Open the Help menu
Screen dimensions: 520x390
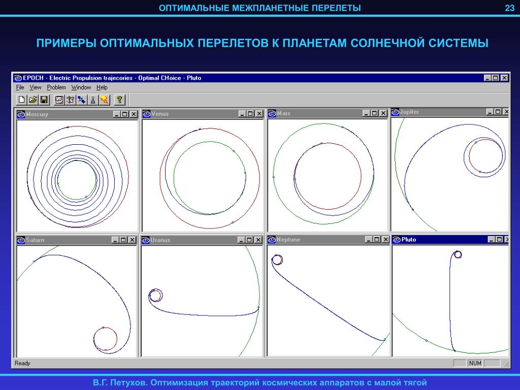click(102, 87)
